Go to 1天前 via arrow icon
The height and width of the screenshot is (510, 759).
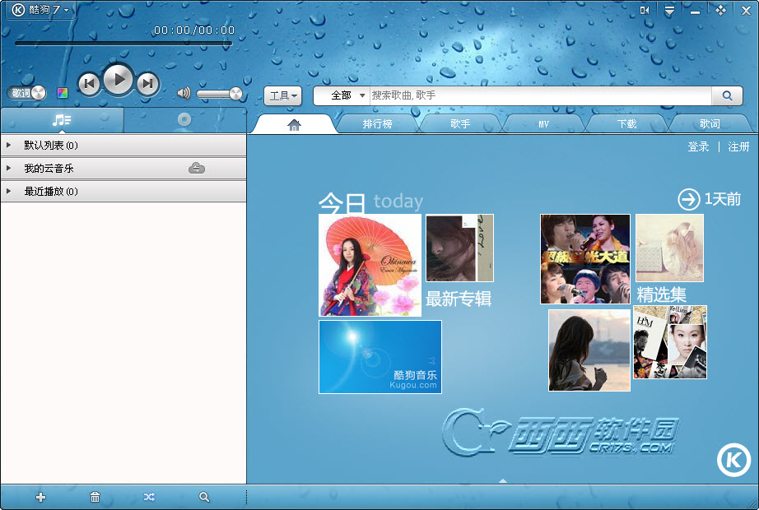pyautogui.click(x=688, y=199)
